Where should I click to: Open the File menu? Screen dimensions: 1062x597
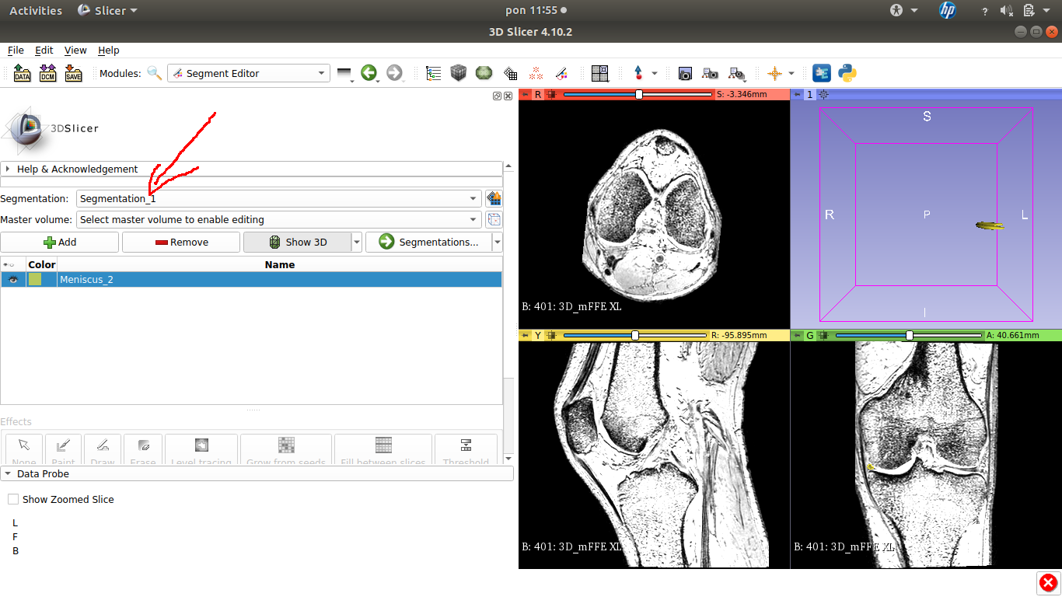tap(16, 50)
